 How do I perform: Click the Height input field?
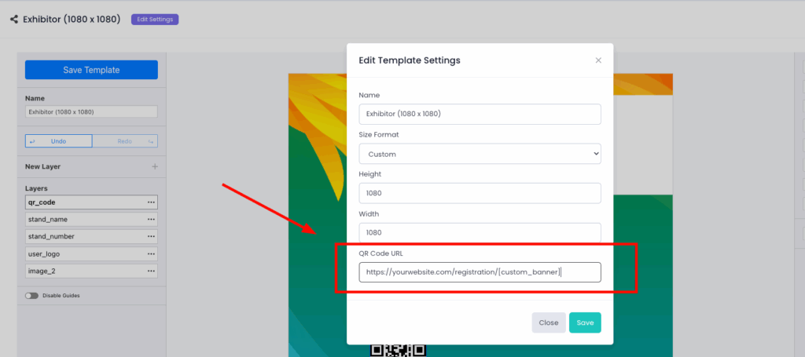click(480, 193)
